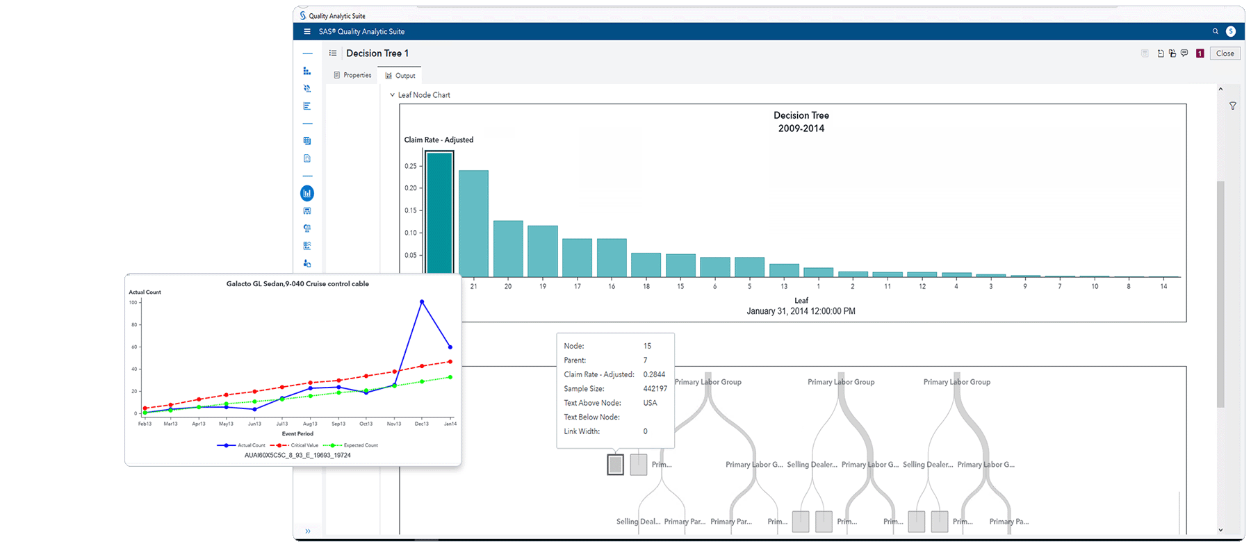Click the Expected Count legend entry
Image resolution: width=1251 pixels, height=548 pixels.
351,445
